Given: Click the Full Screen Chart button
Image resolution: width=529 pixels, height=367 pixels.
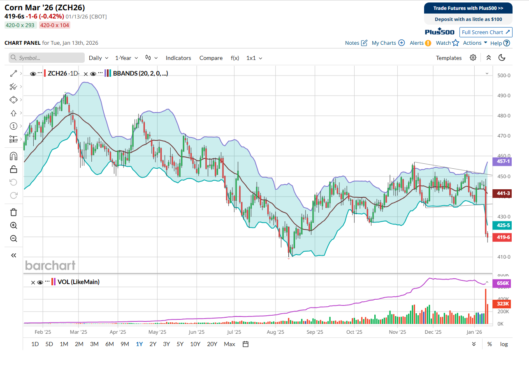Looking at the screenshot, I should 486,32.
